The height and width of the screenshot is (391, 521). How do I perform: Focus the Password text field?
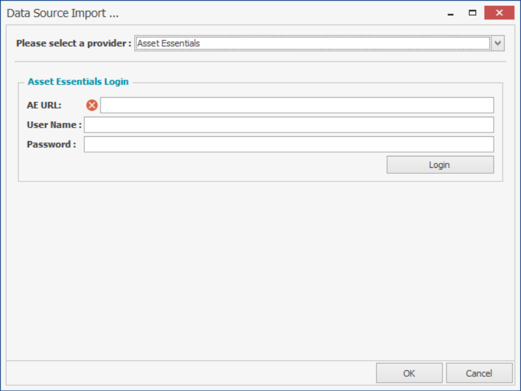pos(289,144)
